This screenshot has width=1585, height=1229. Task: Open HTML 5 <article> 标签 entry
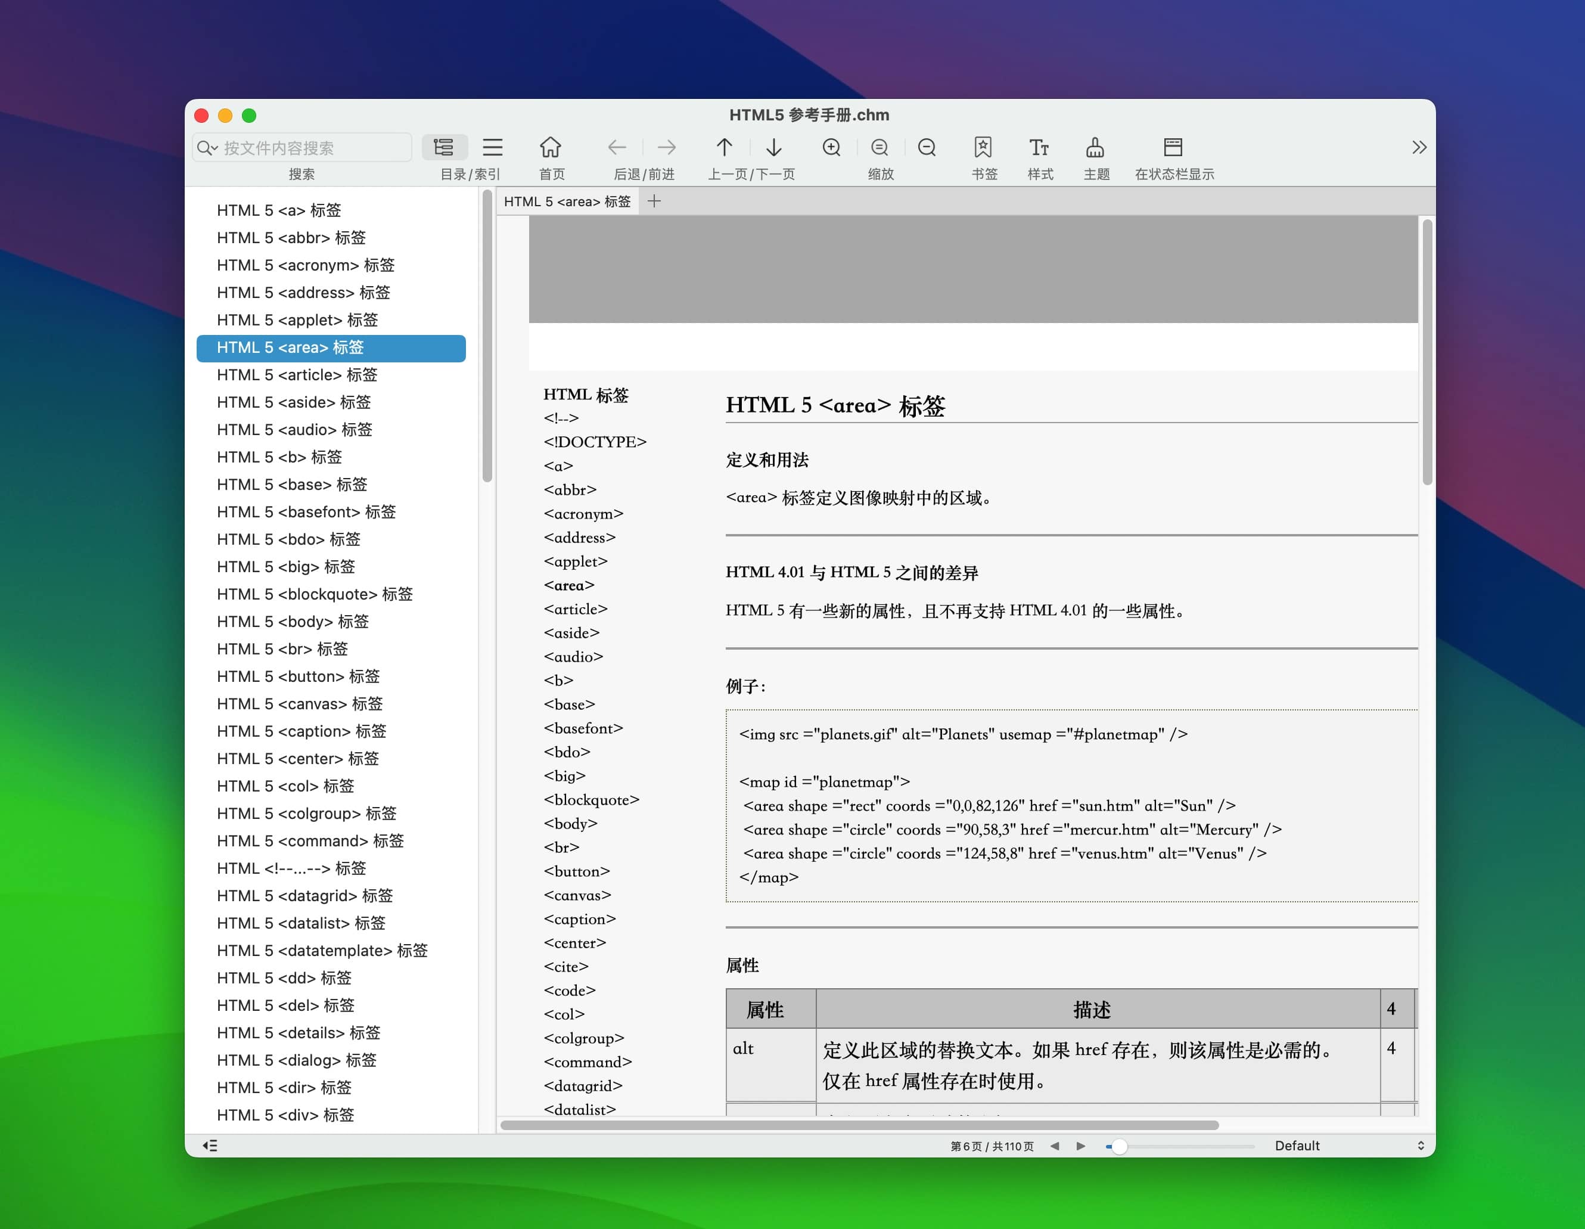coord(331,374)
